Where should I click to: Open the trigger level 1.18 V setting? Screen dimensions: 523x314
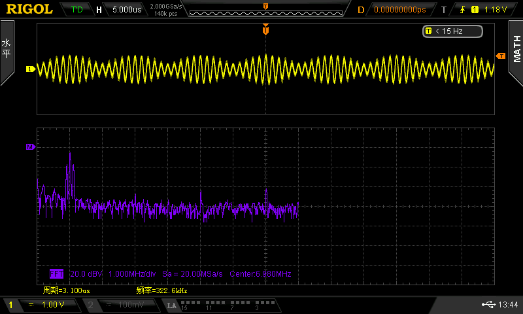pos(496,10)
